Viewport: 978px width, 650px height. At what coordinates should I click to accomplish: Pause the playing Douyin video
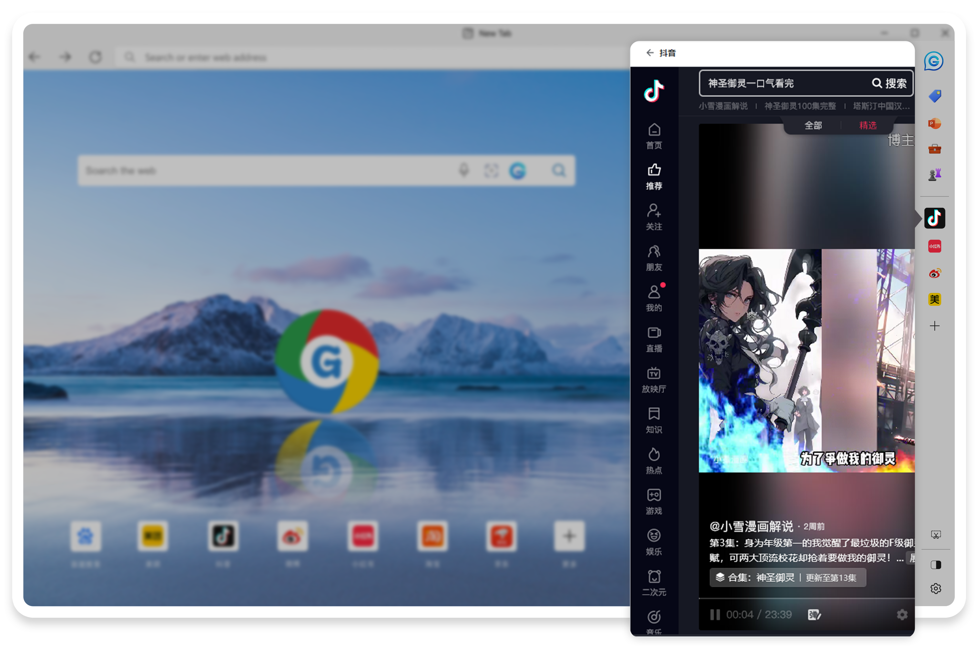715,614
